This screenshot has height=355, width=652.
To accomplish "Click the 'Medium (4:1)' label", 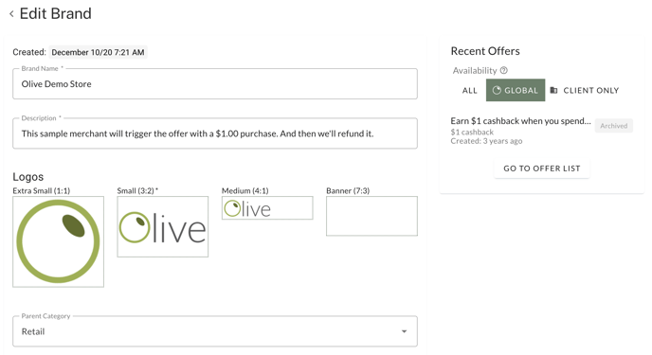I will pyautogui.click(x=244, y=190).
